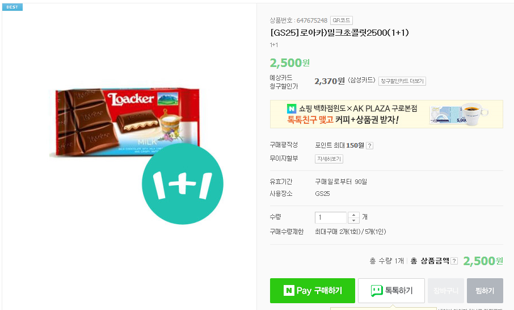Click the N logo on the Pay button

coord(289,291)
